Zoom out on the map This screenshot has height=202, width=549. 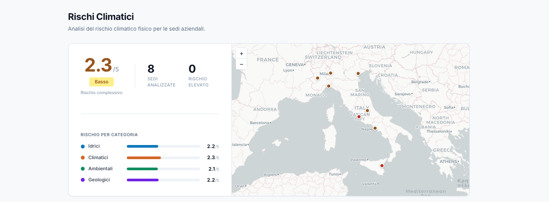[x=241, y=64]
